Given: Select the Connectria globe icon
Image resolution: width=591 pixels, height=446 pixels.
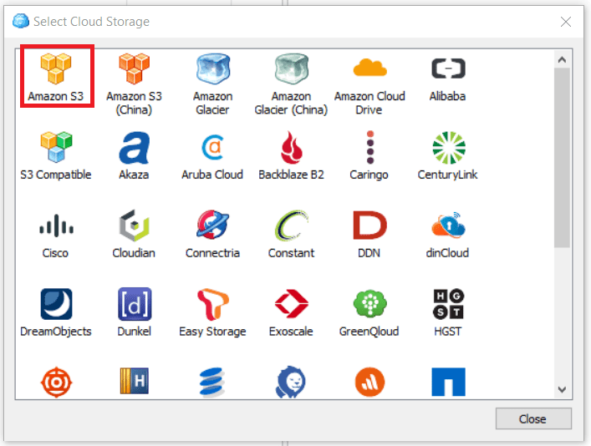Looking at the screenshot, I should click(x=212, y=225).
